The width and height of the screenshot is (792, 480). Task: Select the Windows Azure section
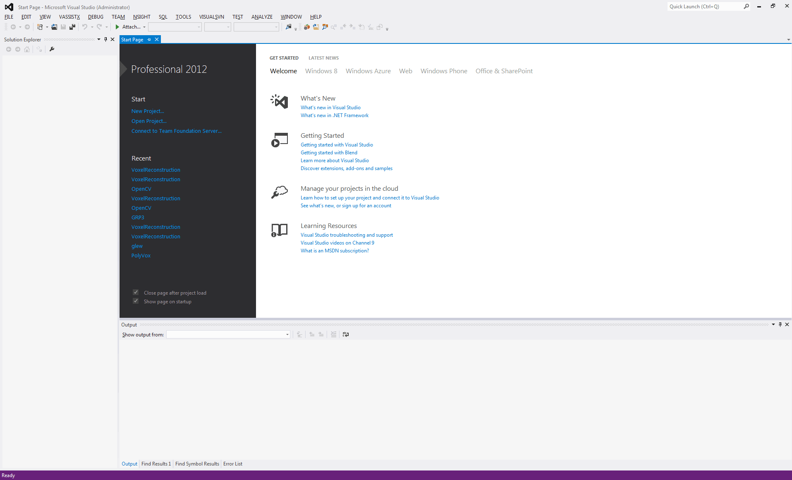point(368,71)
